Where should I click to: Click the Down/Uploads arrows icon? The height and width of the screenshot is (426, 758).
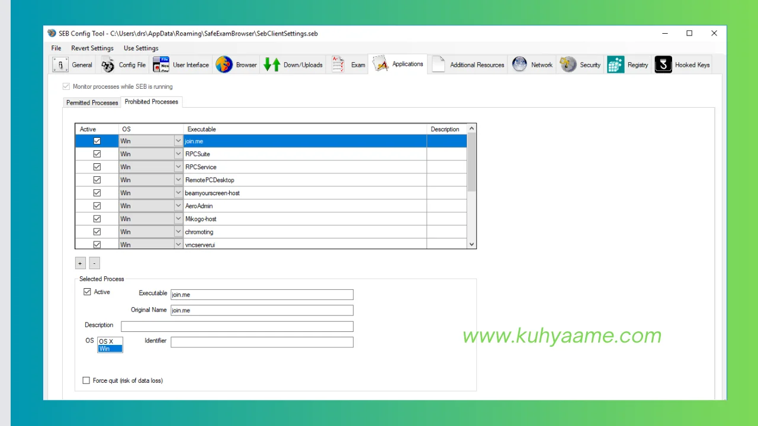tap(272, 64)
